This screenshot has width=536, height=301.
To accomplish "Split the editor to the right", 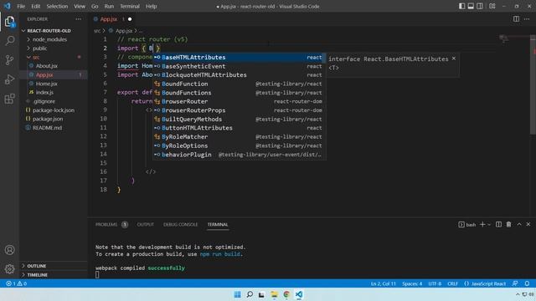I will (516, 19).
